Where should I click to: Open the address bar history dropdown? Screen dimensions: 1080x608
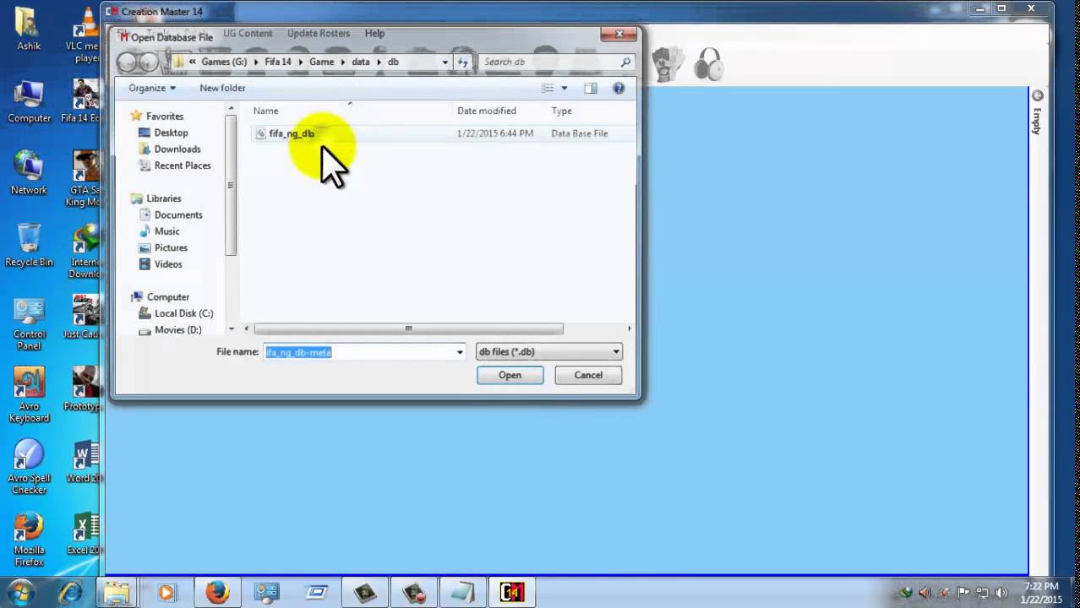tap(445, 62)
